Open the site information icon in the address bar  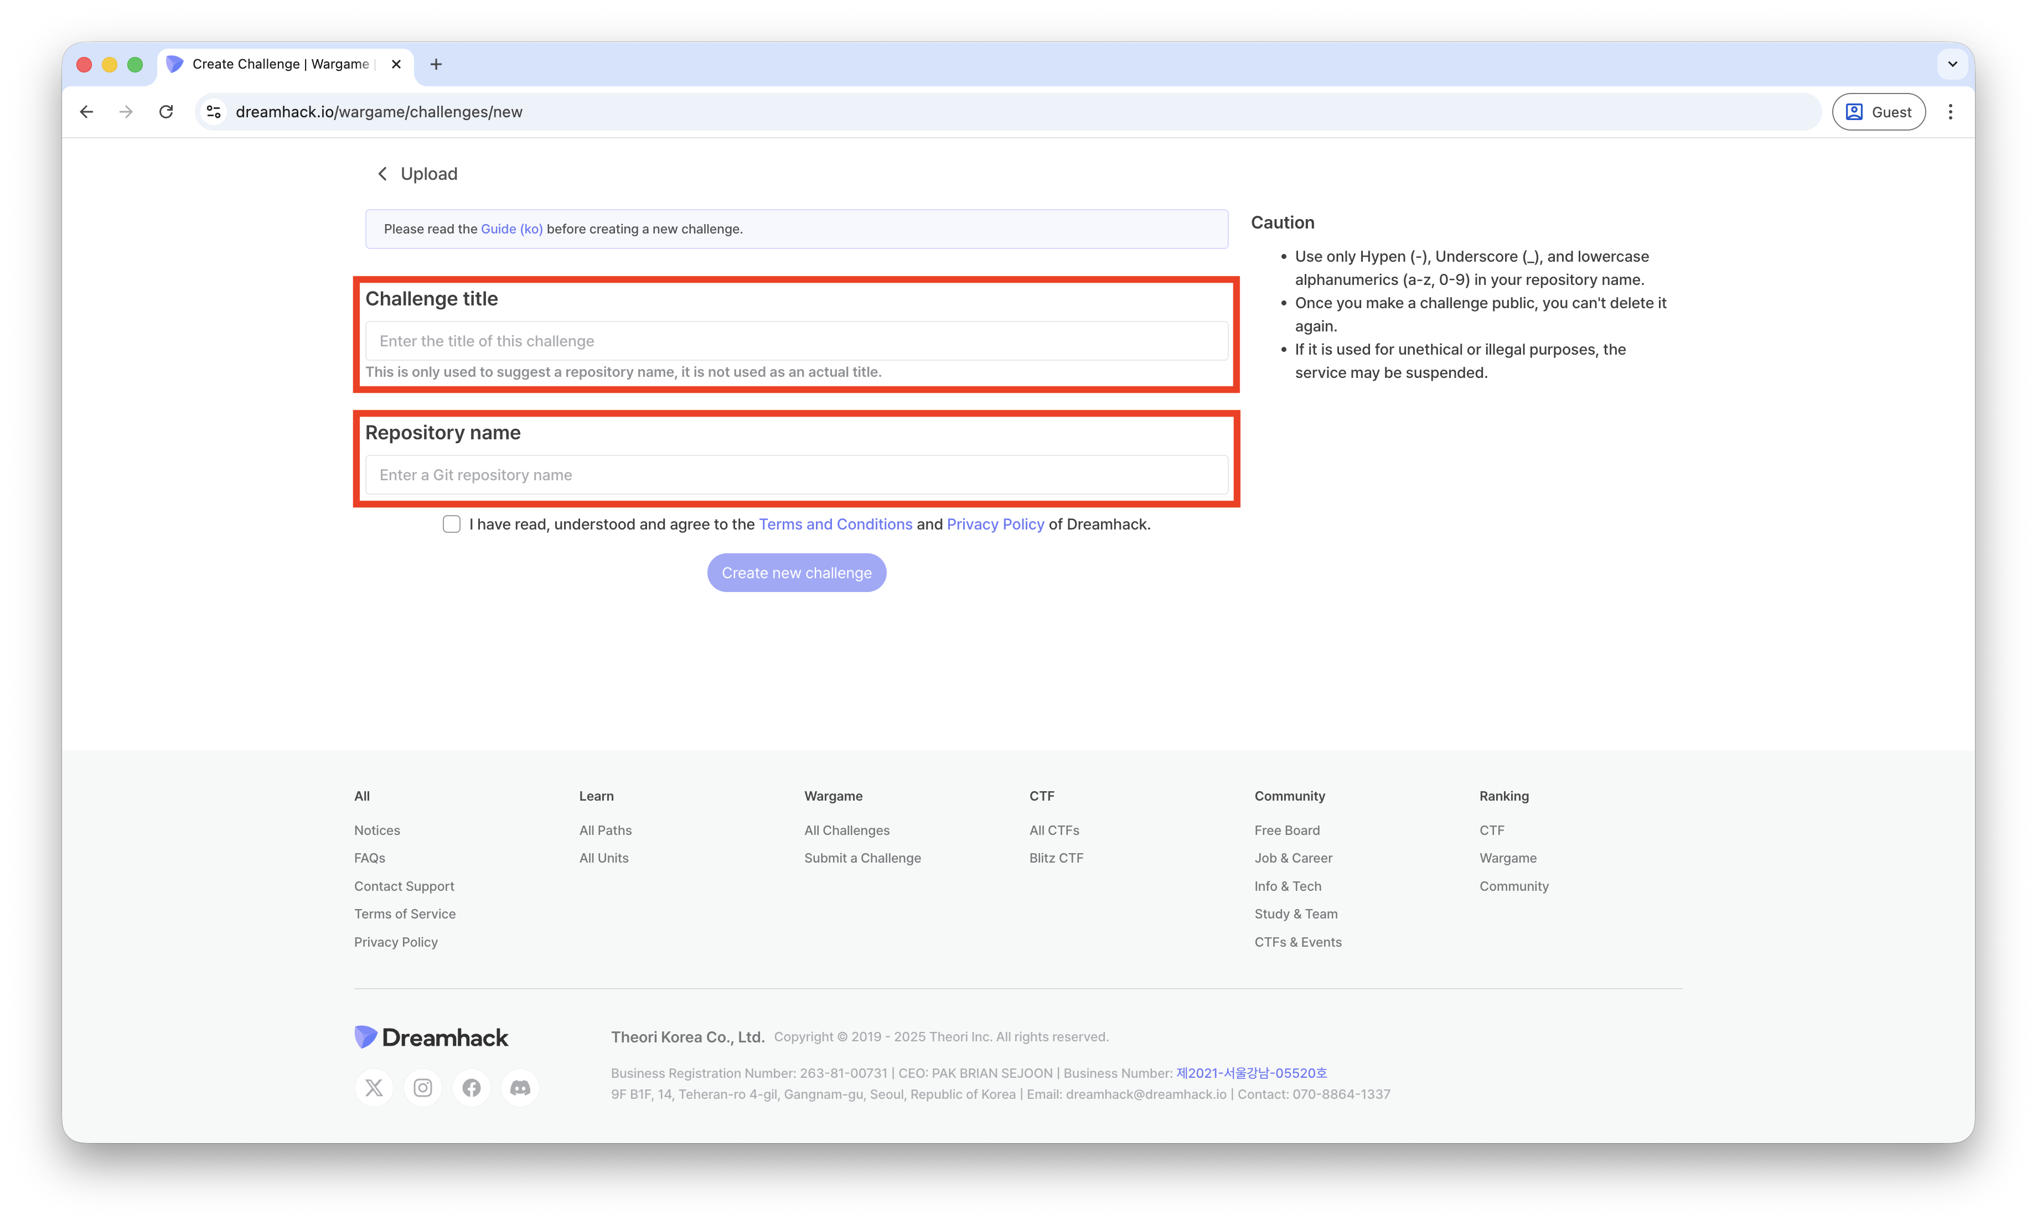(214, 111)
